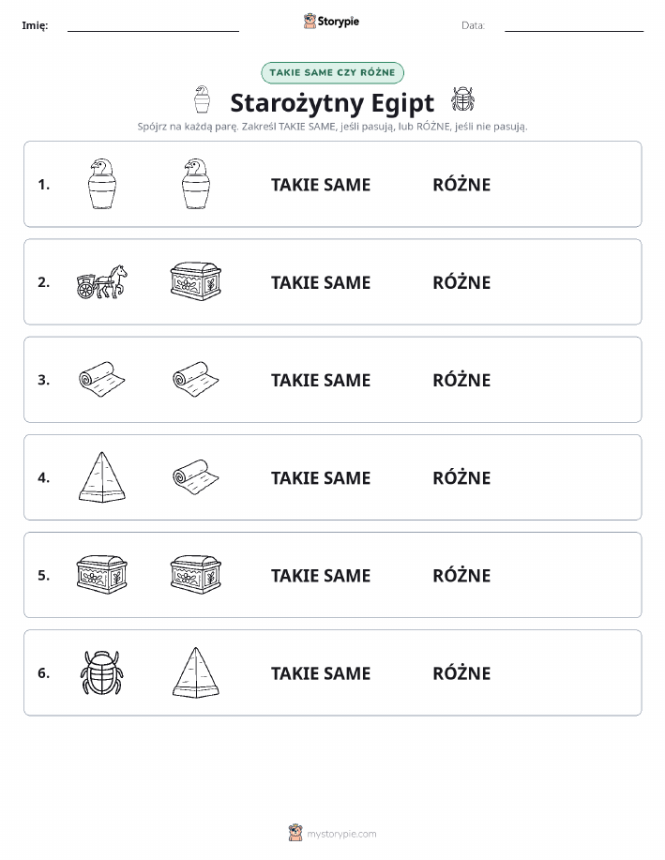The image size is (665, 860).
Task: Click the pyramid picture in row 4
Action: (102, 477)
